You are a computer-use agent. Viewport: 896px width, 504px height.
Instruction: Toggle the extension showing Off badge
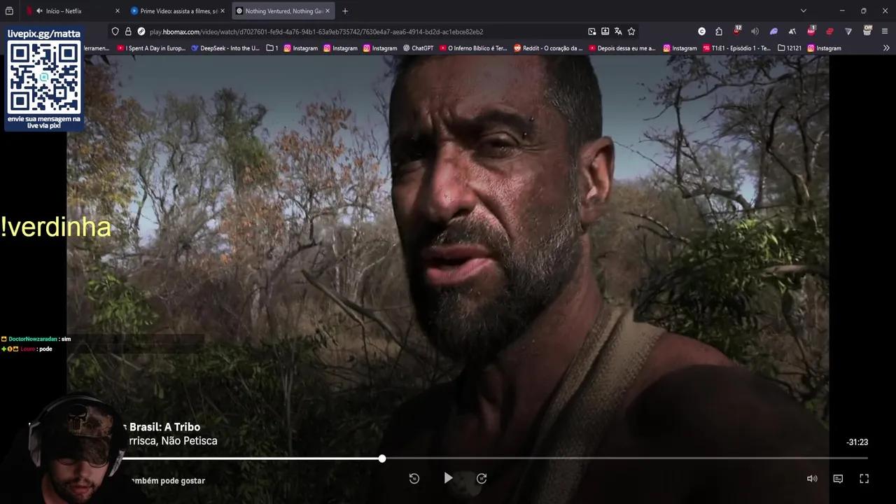[x=867, y=31]
